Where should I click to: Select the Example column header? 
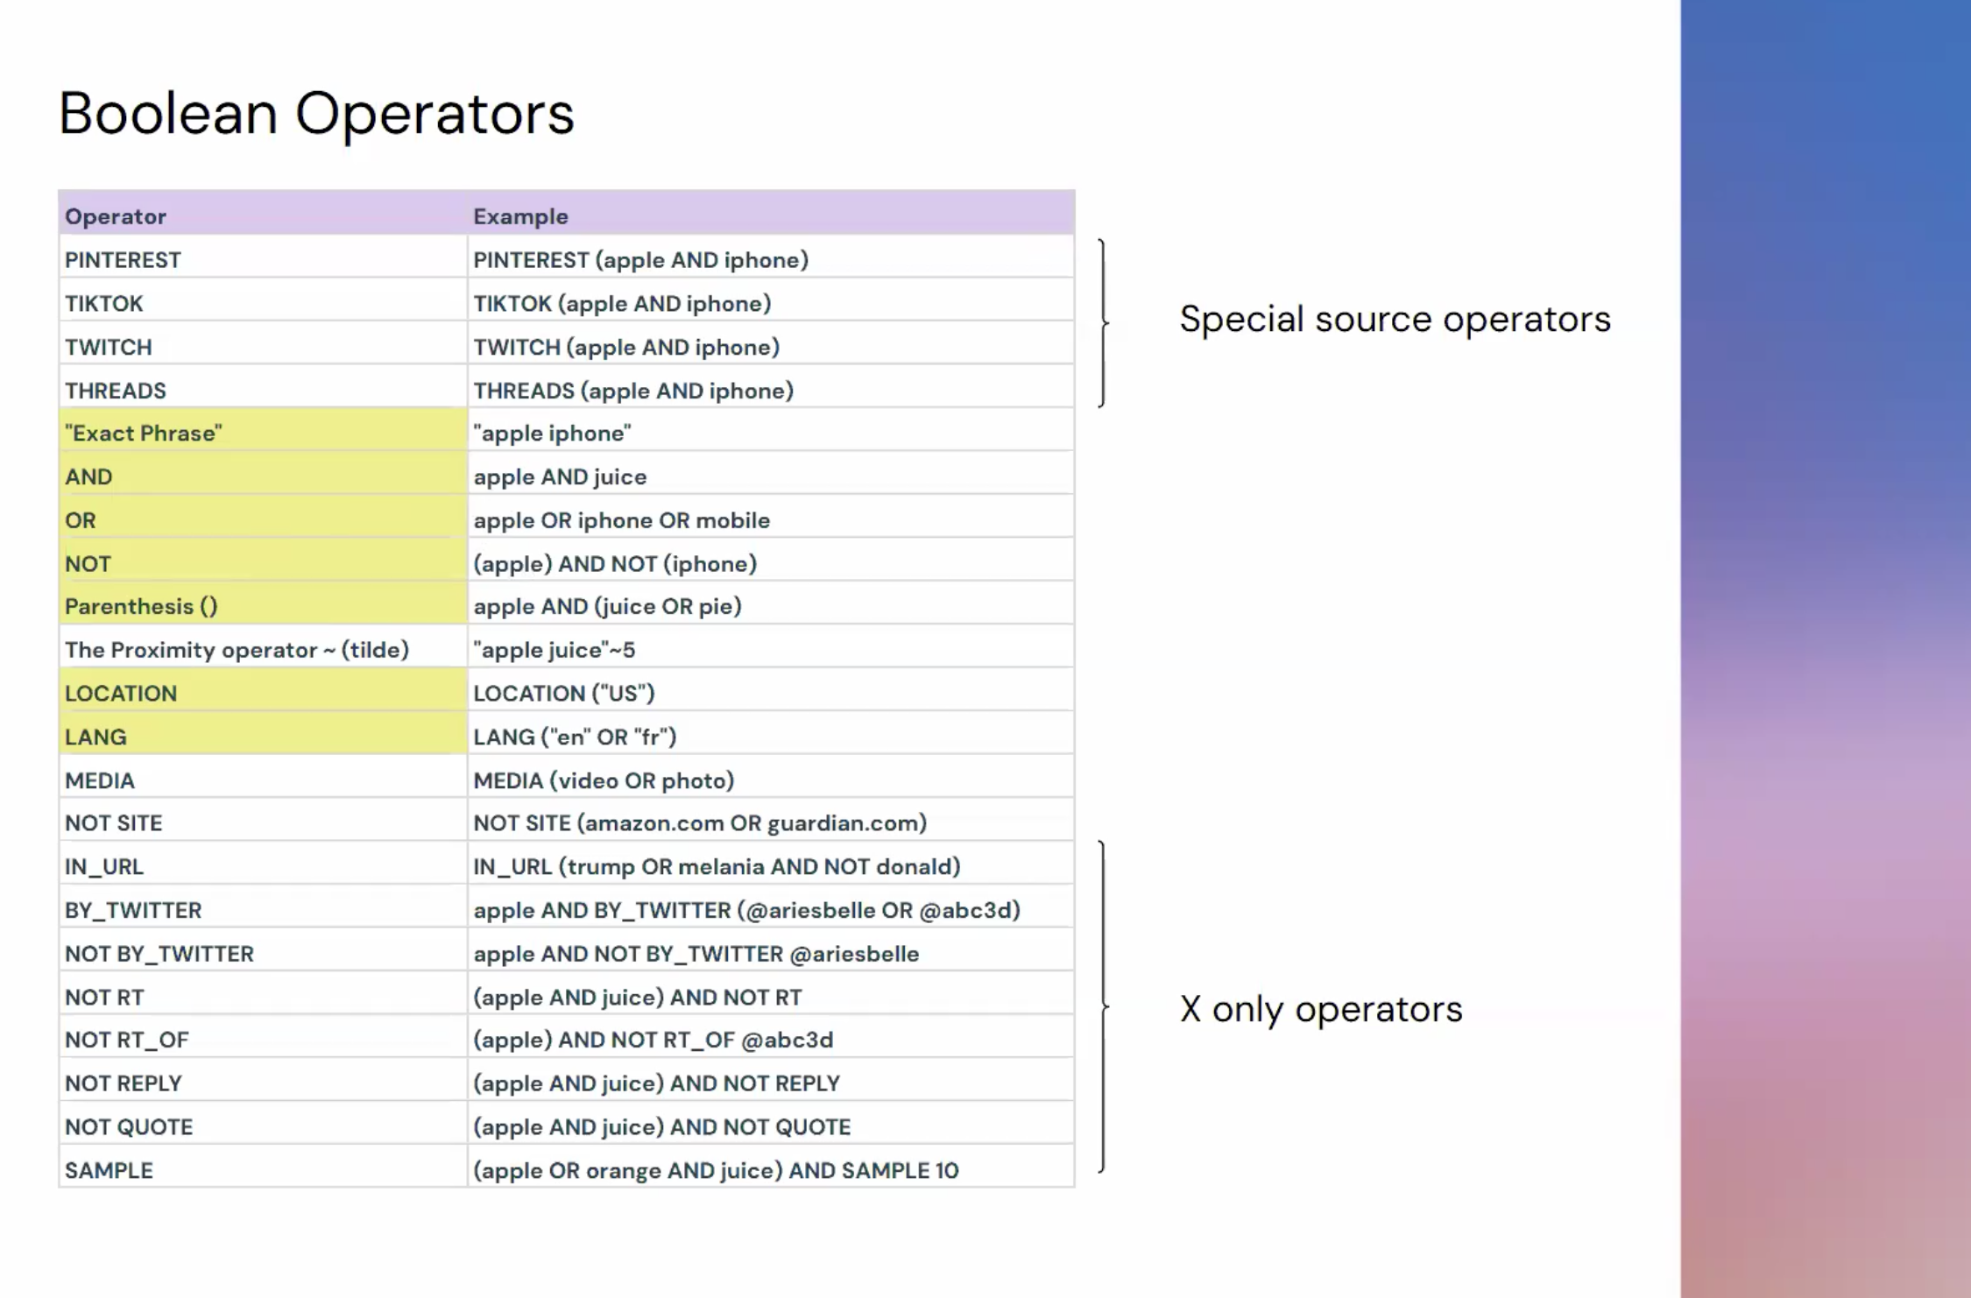pyautogui.click(x=520, y=216)
